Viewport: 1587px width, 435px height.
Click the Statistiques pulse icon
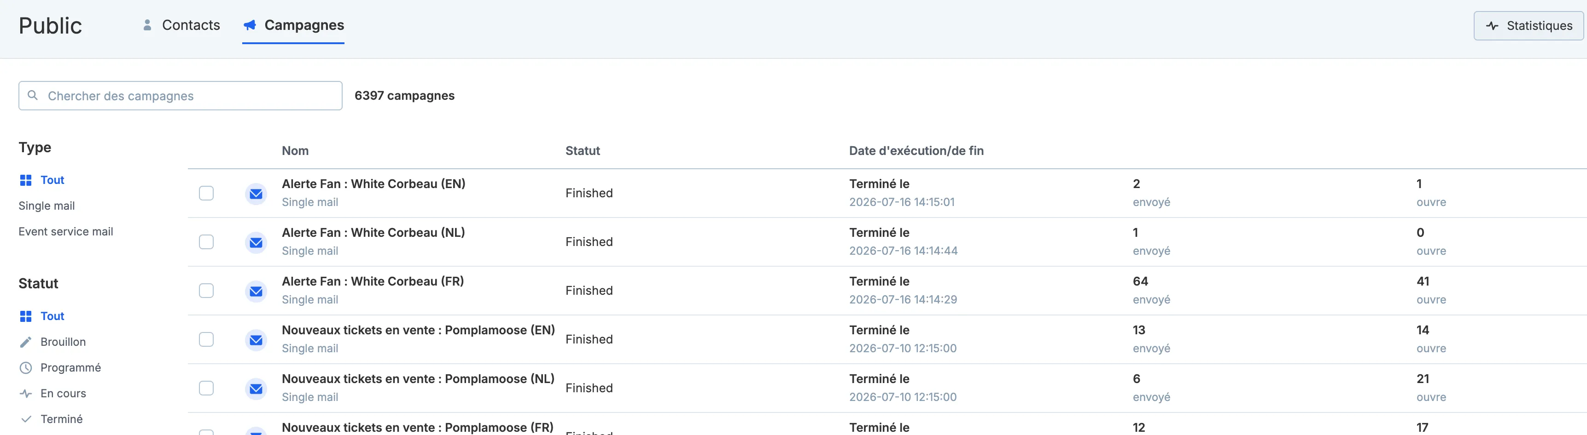1492,26
